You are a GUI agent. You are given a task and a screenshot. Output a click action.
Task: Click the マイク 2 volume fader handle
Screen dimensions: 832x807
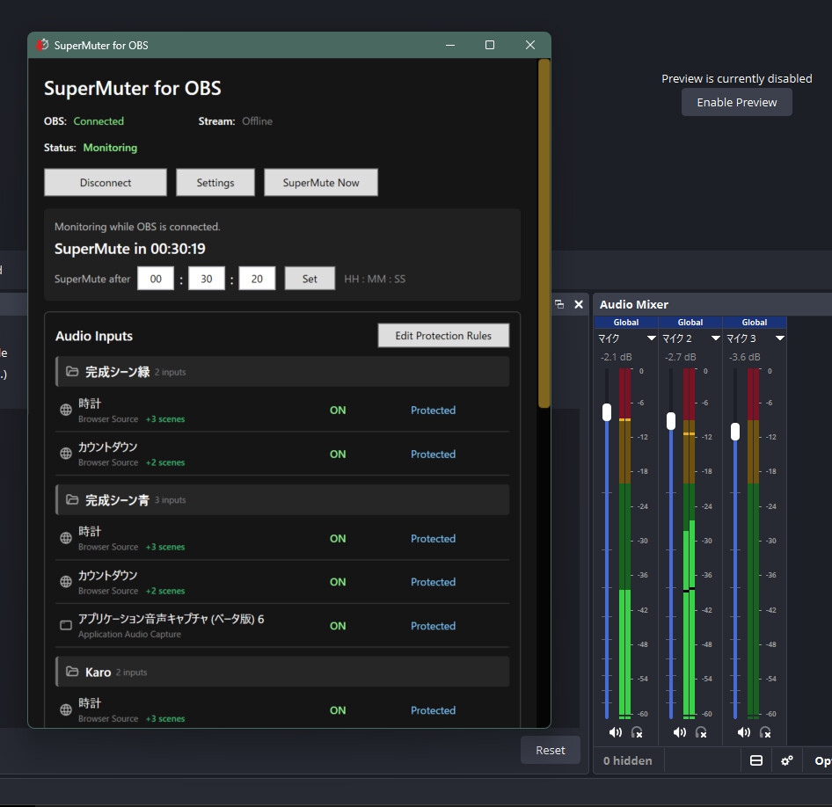click(x=671, y=421)
